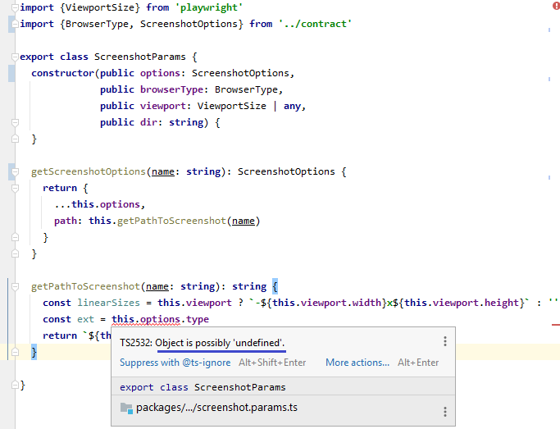
Task: Open the top kebab menu beside TS2532 message
Action: [x=445, y=341]
